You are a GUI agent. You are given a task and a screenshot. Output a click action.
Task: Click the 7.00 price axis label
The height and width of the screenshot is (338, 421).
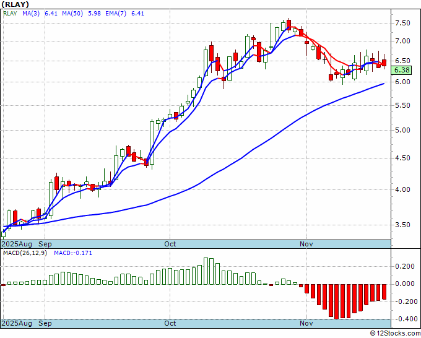pyautogui.click(x=402, y=41)
